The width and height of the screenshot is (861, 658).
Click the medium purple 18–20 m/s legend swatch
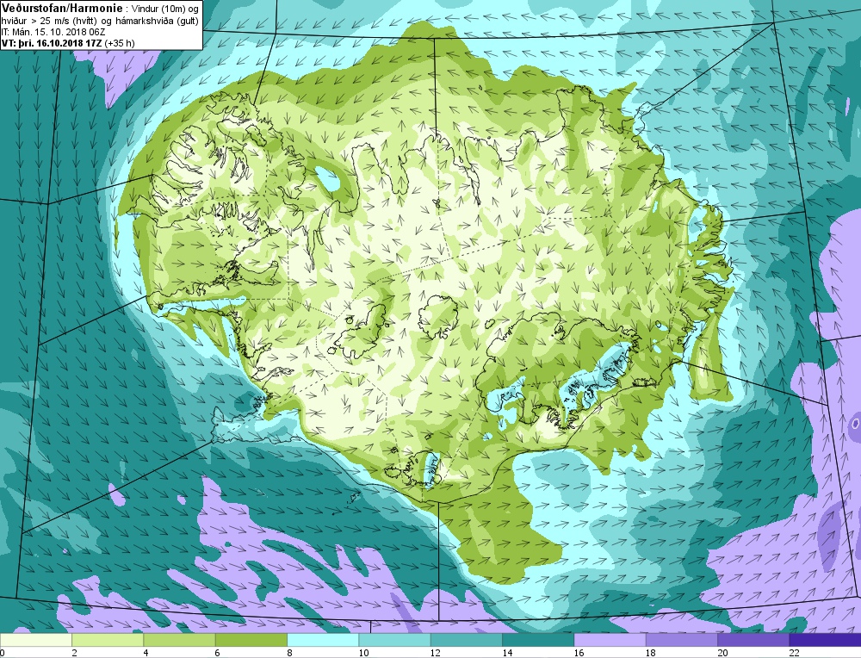tap(681, 640)
